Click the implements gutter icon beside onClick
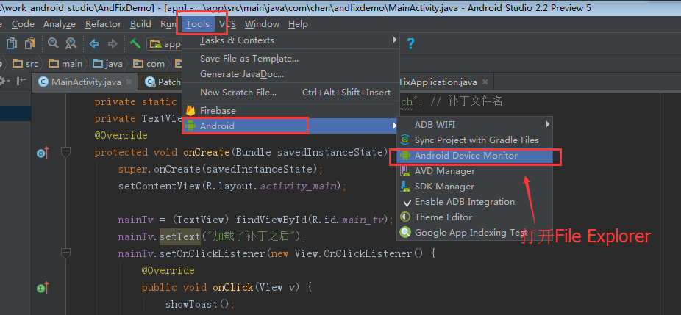Screen dimensions: 681x315 pos(43,288)
